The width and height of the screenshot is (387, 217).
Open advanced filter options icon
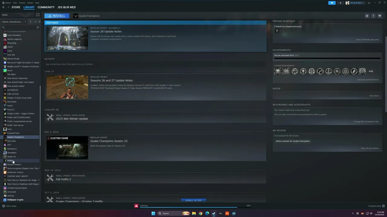(x=38, y=27)
